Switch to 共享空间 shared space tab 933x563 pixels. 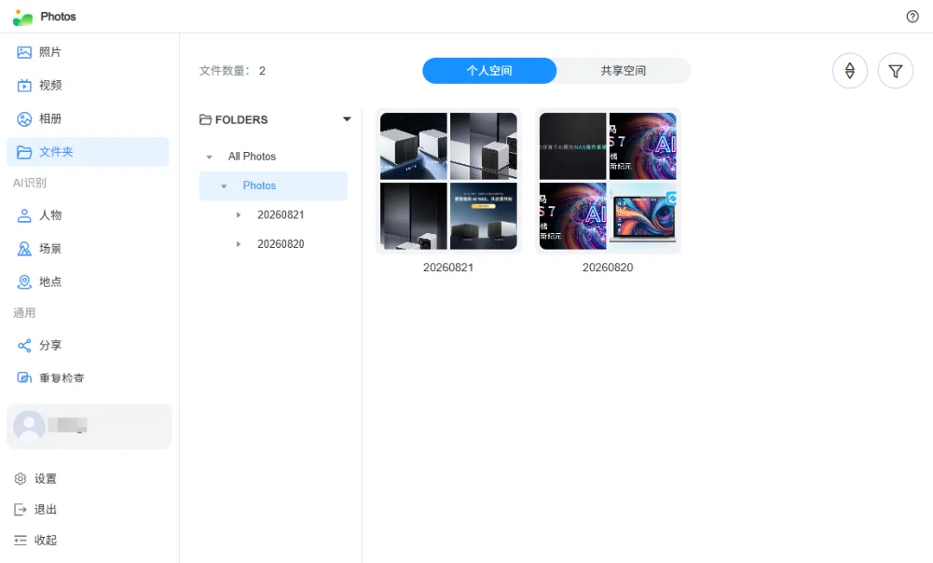(x=623, y=71)
